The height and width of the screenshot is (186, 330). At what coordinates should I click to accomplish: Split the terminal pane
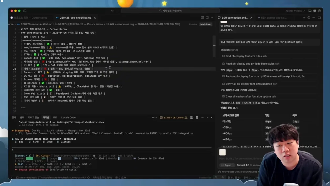[x=191, y=118]
